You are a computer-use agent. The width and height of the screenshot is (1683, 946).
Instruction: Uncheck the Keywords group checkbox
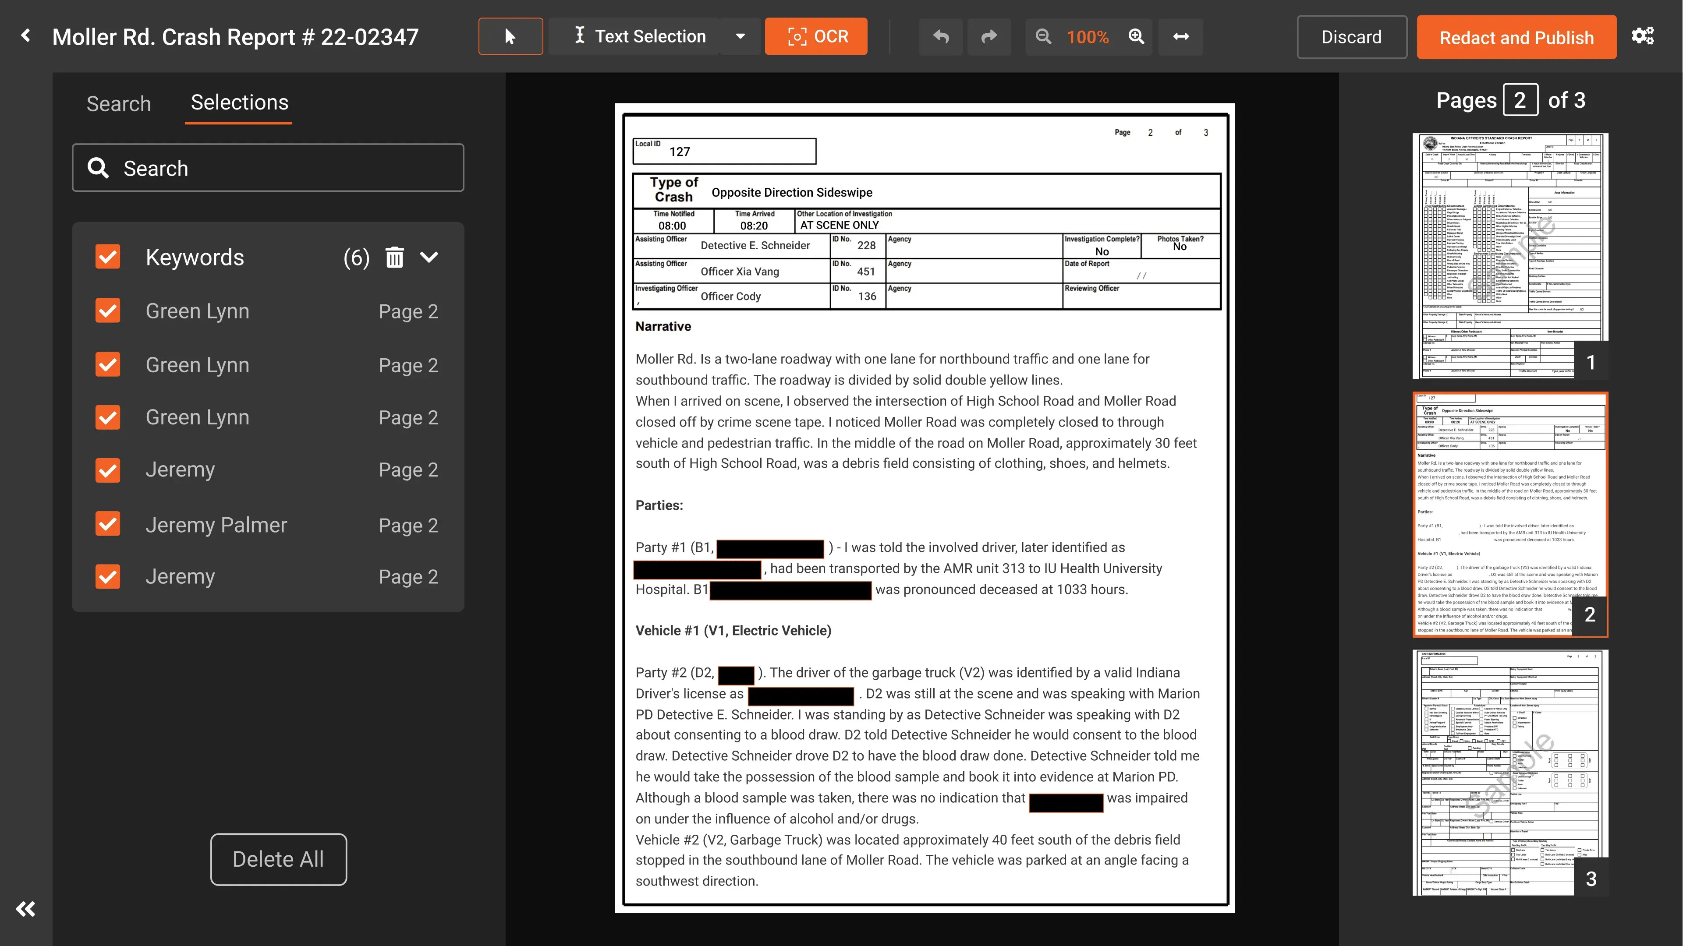(x=108, y=257)
